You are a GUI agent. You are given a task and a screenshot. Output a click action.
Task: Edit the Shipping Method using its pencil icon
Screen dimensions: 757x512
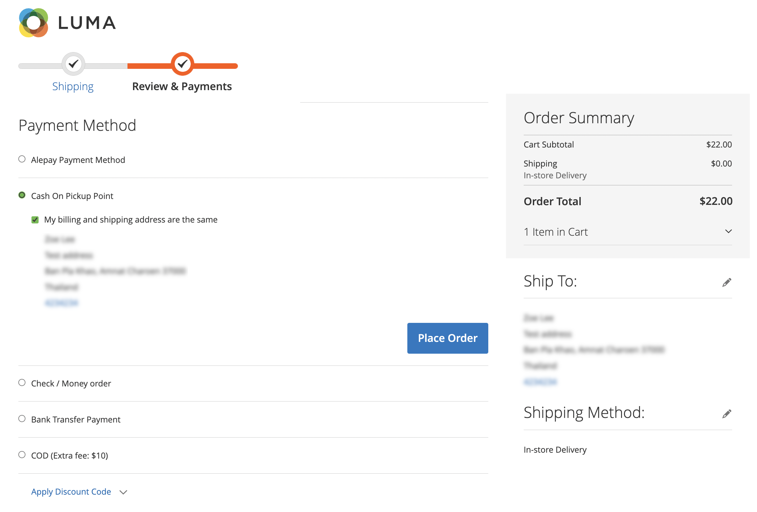(727, 414)
